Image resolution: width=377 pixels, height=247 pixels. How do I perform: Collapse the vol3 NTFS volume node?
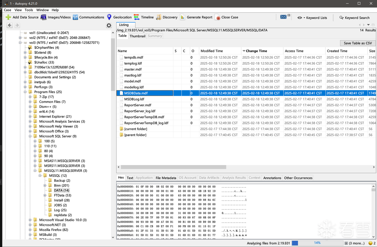(20, 43)
